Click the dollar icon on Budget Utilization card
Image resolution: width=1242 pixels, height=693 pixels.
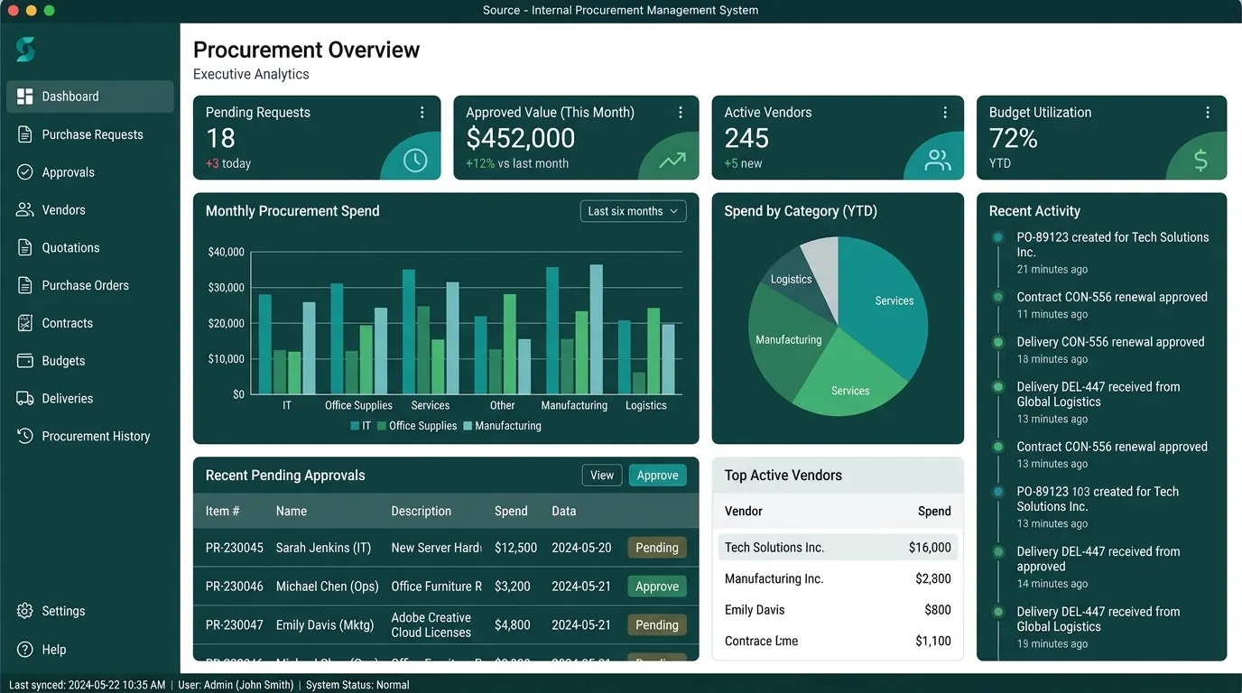click(1200, 161)
